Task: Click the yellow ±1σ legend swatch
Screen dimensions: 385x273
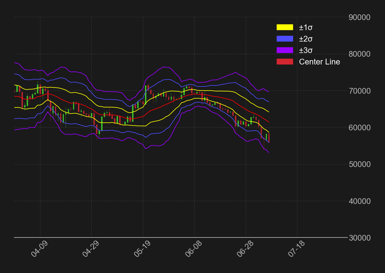Action: click(285, 27)
